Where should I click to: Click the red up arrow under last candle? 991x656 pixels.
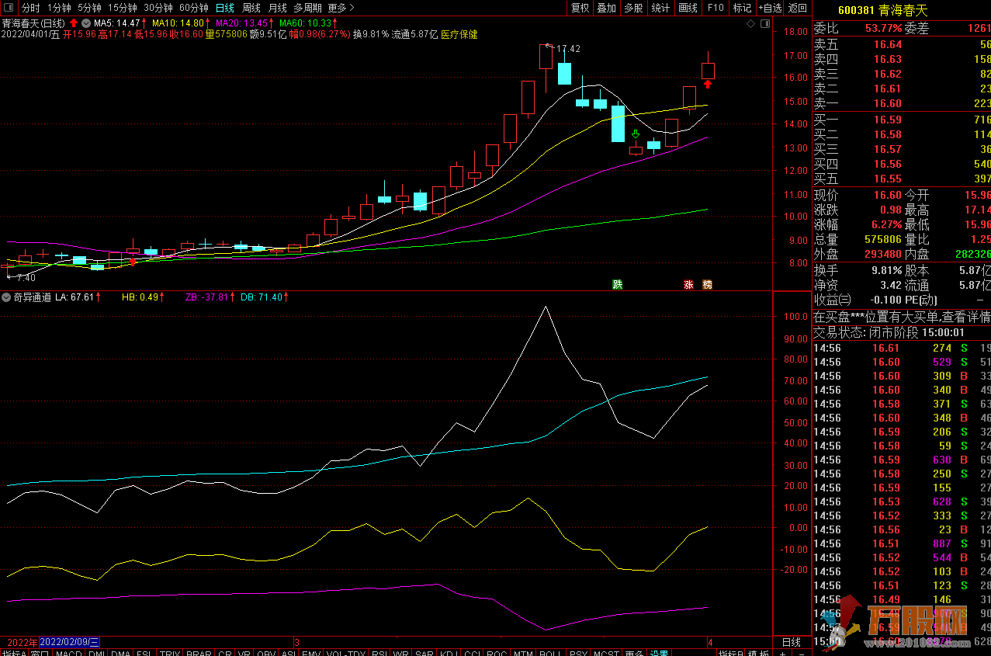point(708,83)
